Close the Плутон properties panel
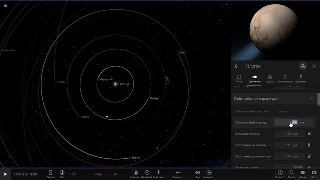320x180 pixels. click(x=314, y=66)
